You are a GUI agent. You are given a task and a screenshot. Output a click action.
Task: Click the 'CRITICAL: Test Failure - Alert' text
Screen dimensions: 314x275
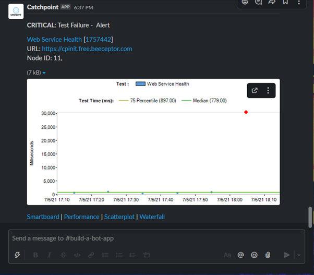coord(68,25)
